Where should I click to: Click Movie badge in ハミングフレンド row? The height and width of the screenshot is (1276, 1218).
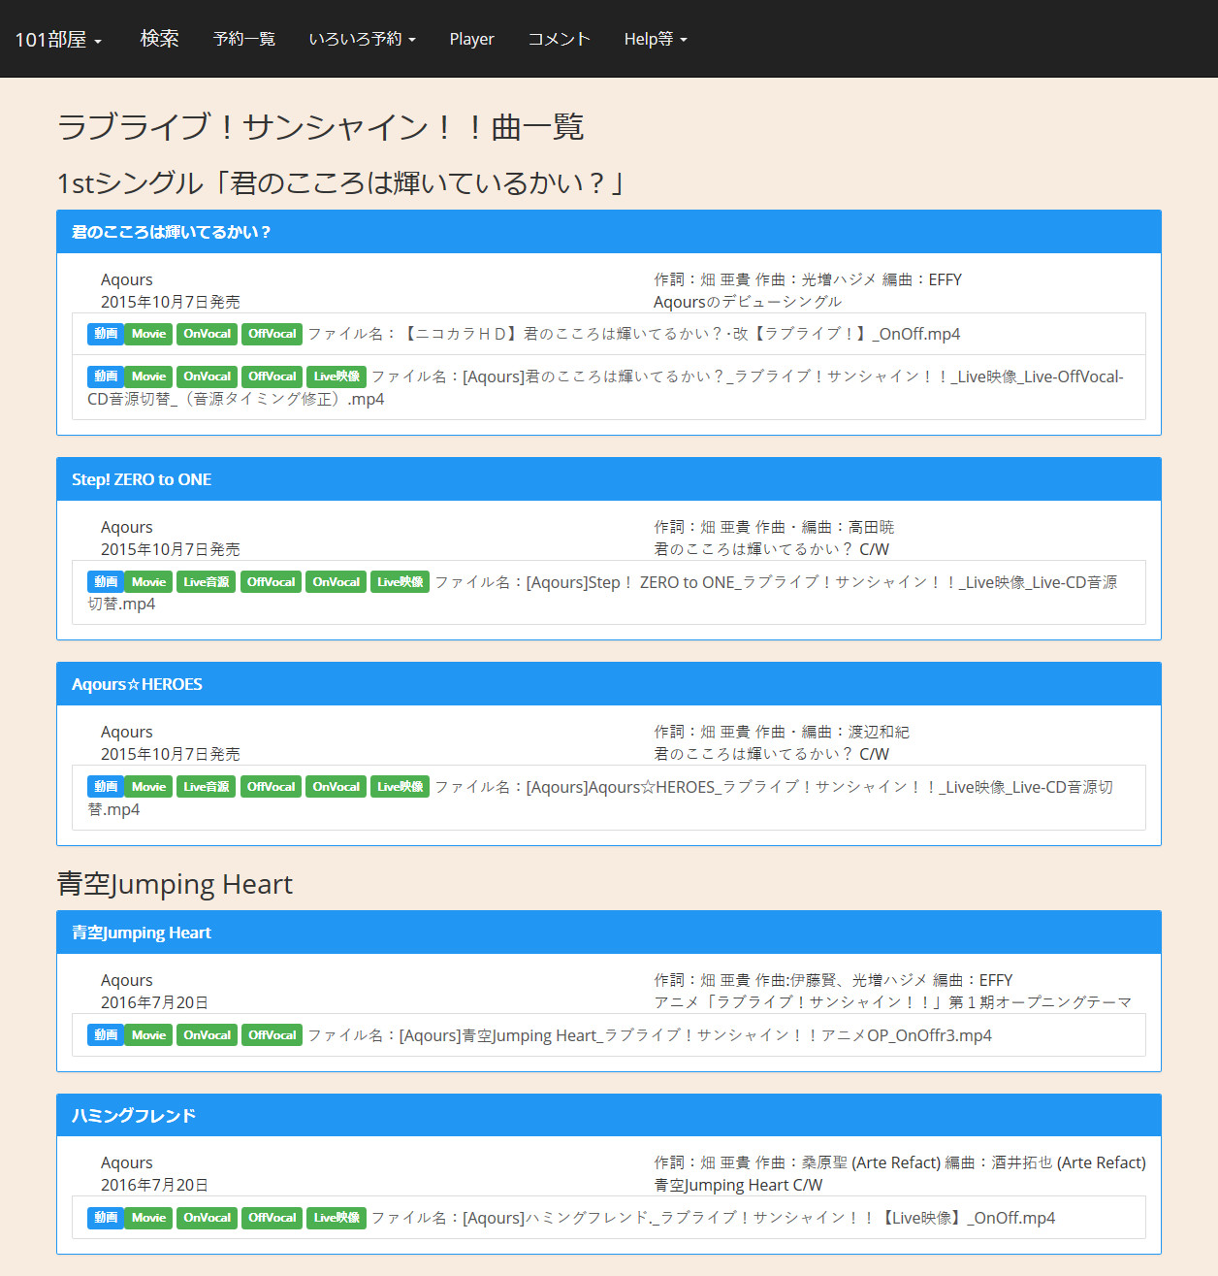coord(148,1218)
